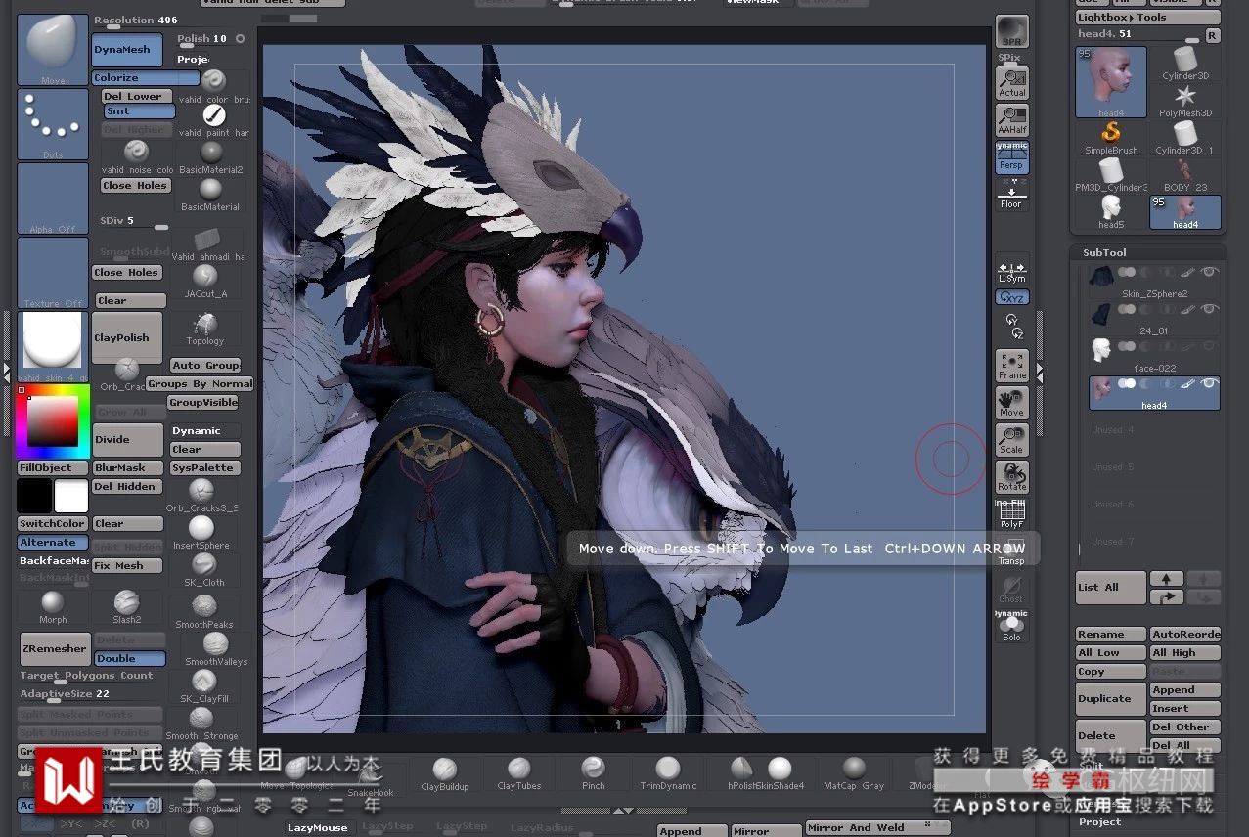The height and width of the screenshot is (837, 1249).
Task: Select the Move brush thumbnail
Action: 53,49
